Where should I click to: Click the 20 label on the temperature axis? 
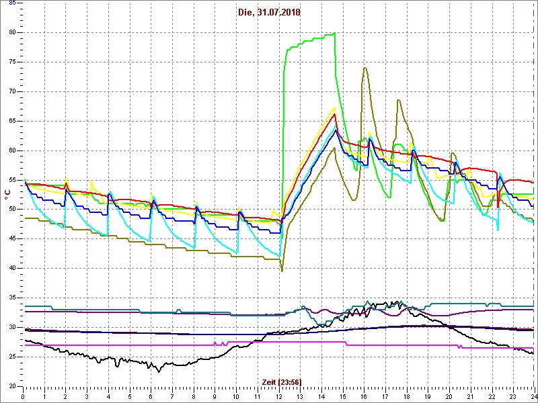point(11,386)
